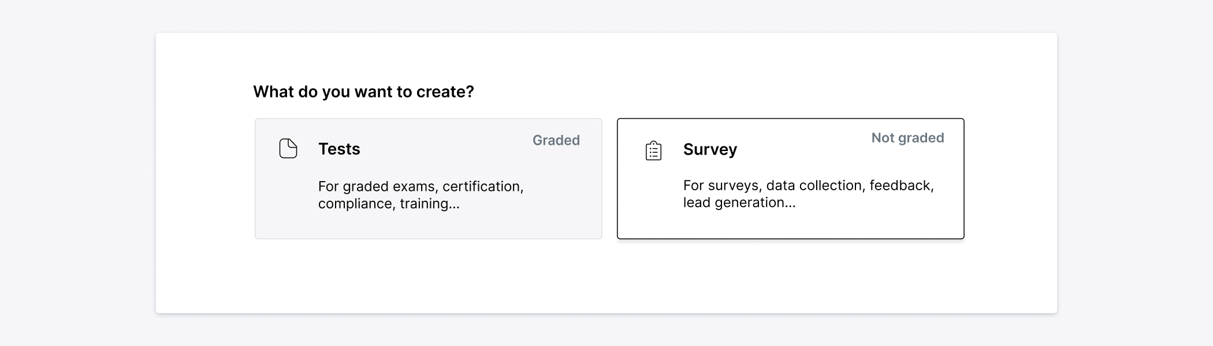Click empty space below Tests description
1213x346 pixels.
428,225
